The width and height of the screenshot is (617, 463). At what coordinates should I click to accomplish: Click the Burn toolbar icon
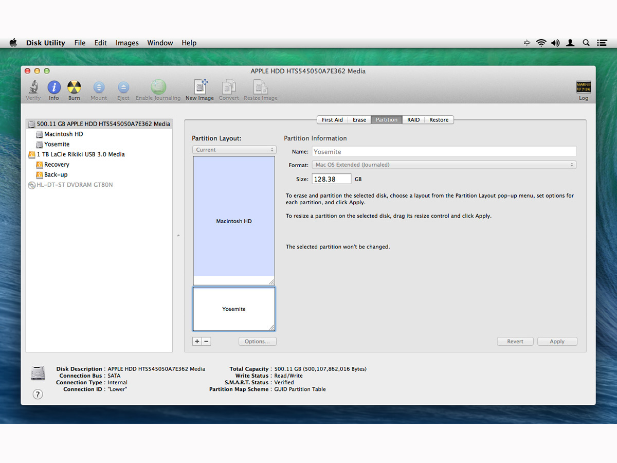[74, 87]
